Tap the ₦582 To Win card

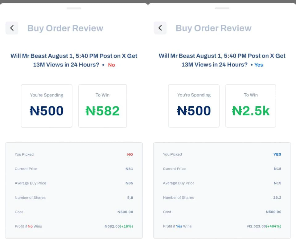102,106
